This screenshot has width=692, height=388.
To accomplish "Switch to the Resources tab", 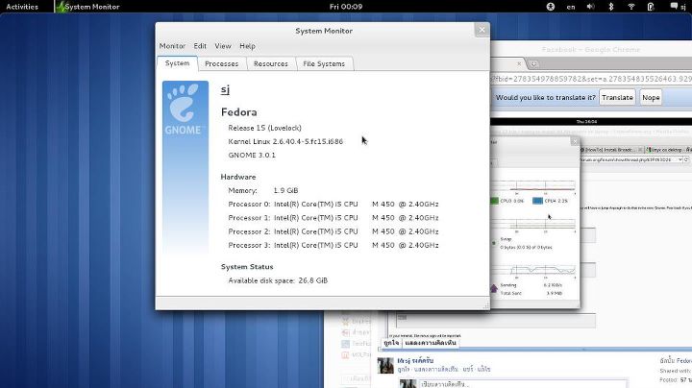I will click(270, 64).
